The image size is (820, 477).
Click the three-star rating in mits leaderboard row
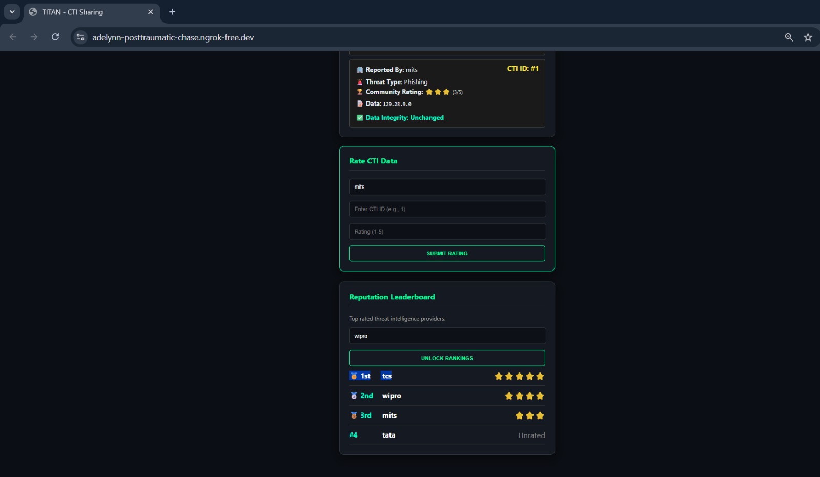[529, 416]
